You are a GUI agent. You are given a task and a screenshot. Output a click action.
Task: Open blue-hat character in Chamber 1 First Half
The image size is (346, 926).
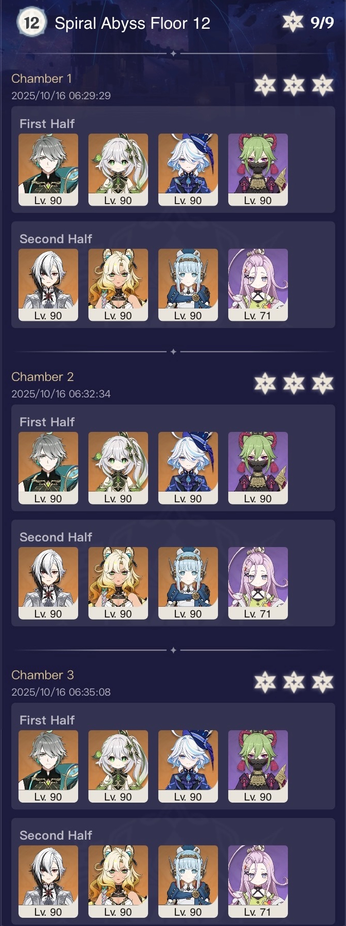click(188, 170)
